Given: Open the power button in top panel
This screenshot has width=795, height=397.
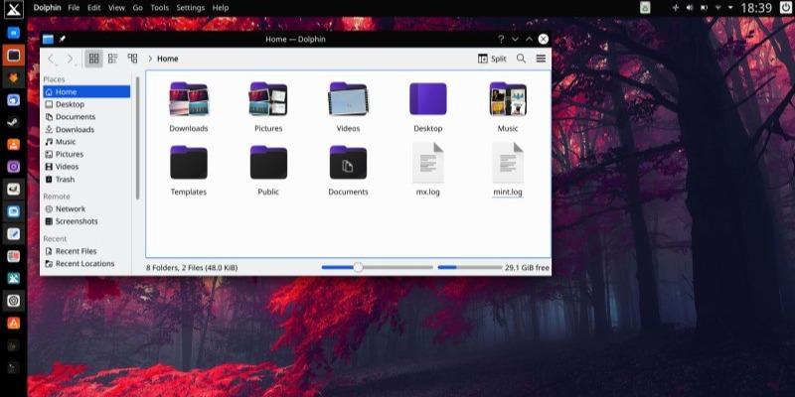Looking at the screenshot, I should [x=785, y=8].
